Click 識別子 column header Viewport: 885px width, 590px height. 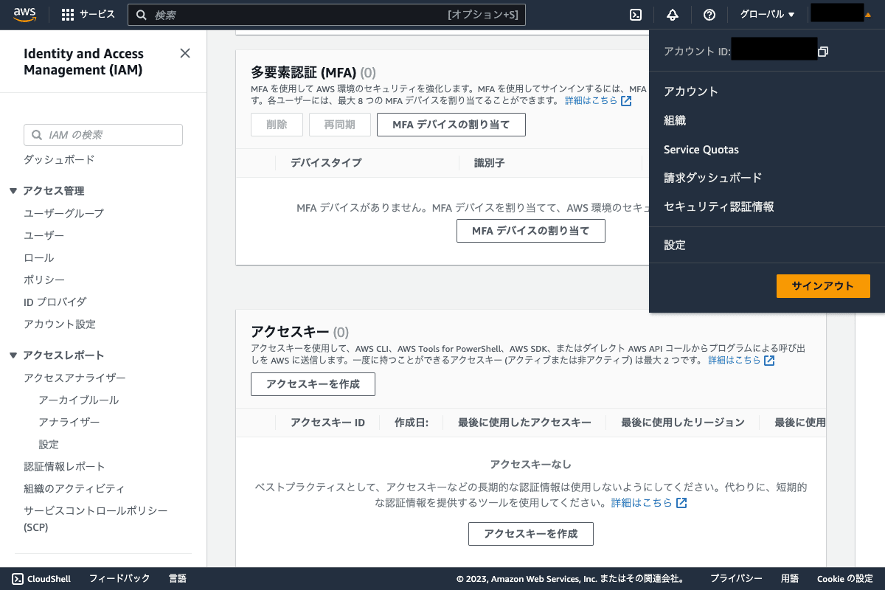tap(489, 163)
